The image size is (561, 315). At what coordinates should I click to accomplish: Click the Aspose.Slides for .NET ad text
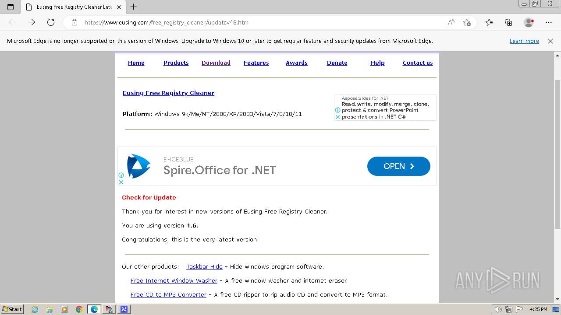coord(365,98)
